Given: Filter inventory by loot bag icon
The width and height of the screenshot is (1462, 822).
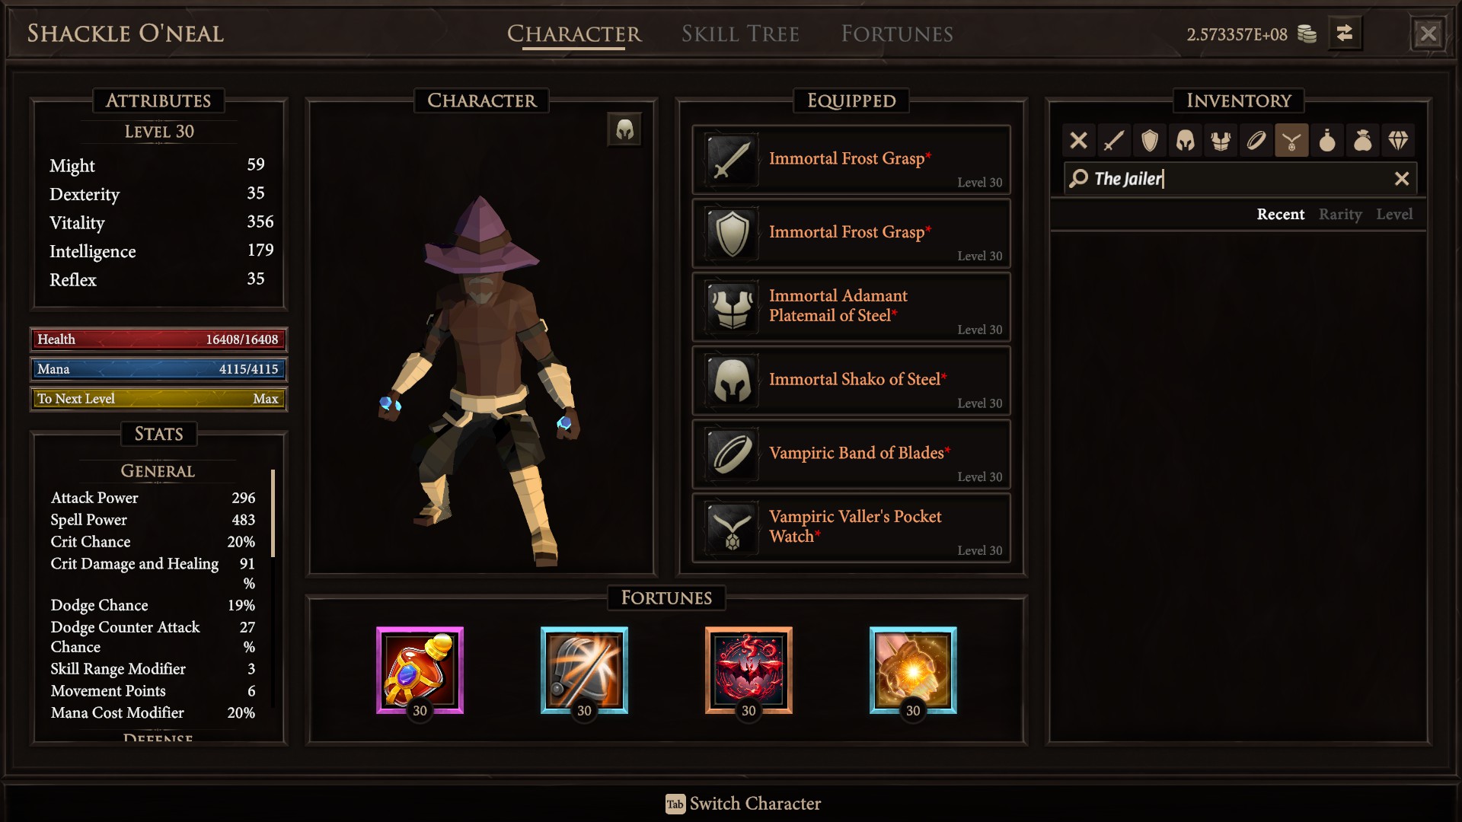Looking at the screenshot, I should tap(1363, 141).
